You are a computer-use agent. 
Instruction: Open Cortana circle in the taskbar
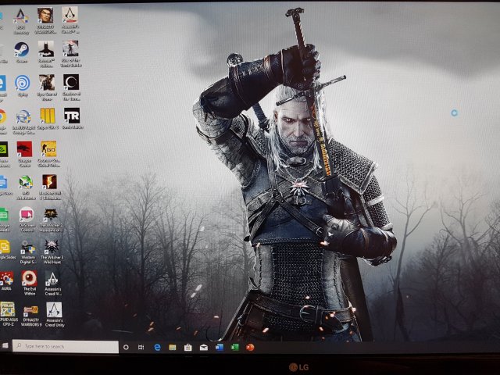point(126,346)
